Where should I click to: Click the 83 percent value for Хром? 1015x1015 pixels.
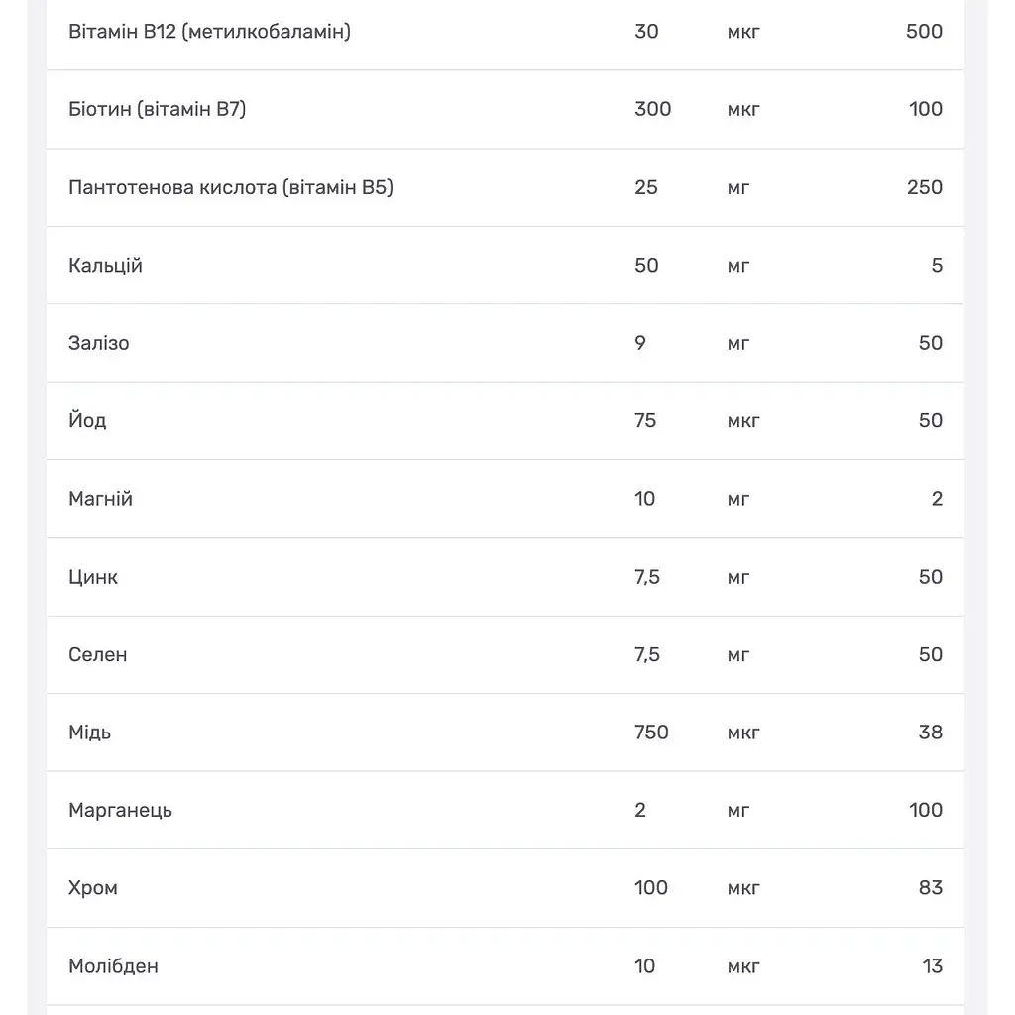(x=930, y=887)
